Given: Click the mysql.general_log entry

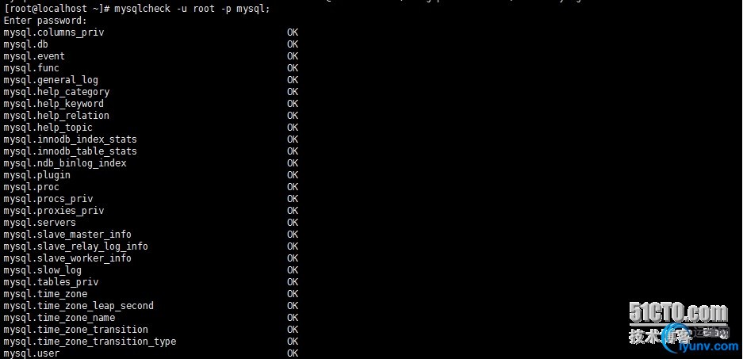Looking at the screenshot, I should (x=51, y=80).
